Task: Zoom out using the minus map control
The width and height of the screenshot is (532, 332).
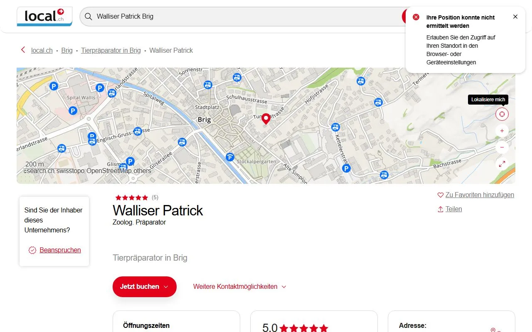Action: tap(502, 147)
